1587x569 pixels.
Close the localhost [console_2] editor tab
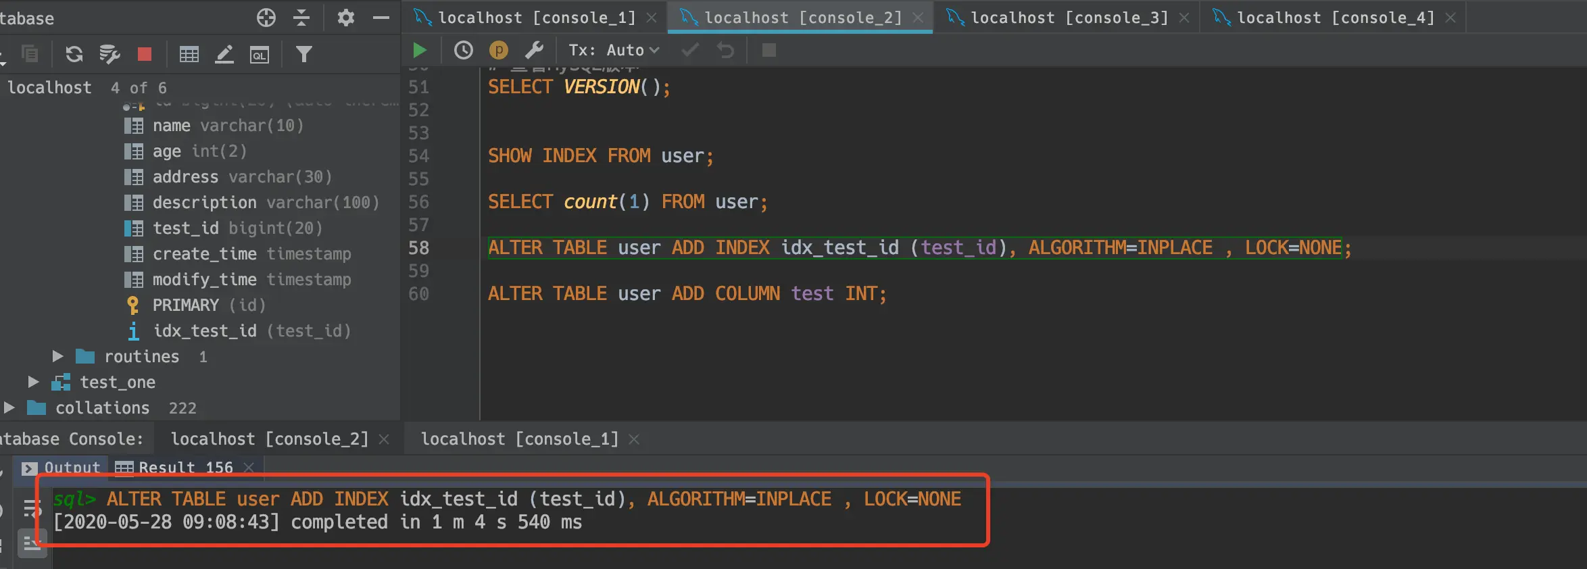pyautogui.click(x=918, y=18)
